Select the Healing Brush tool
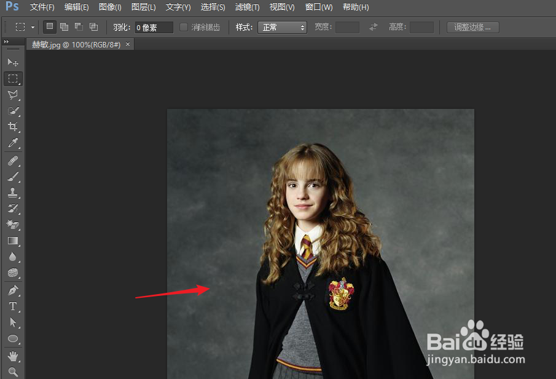 (x=13, y=161)
